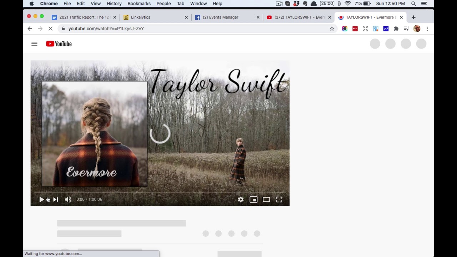The image size is (457, 257).
Task: Click the date and time display
Action: point(391,4)
